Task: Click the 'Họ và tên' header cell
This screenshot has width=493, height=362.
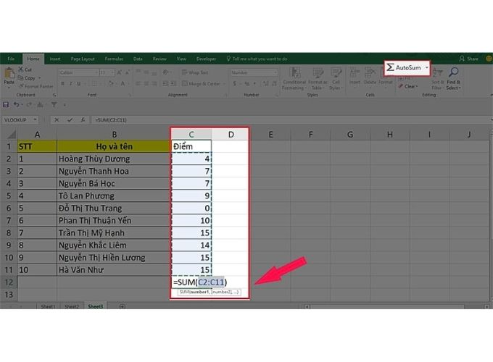Action: point(114,146)
